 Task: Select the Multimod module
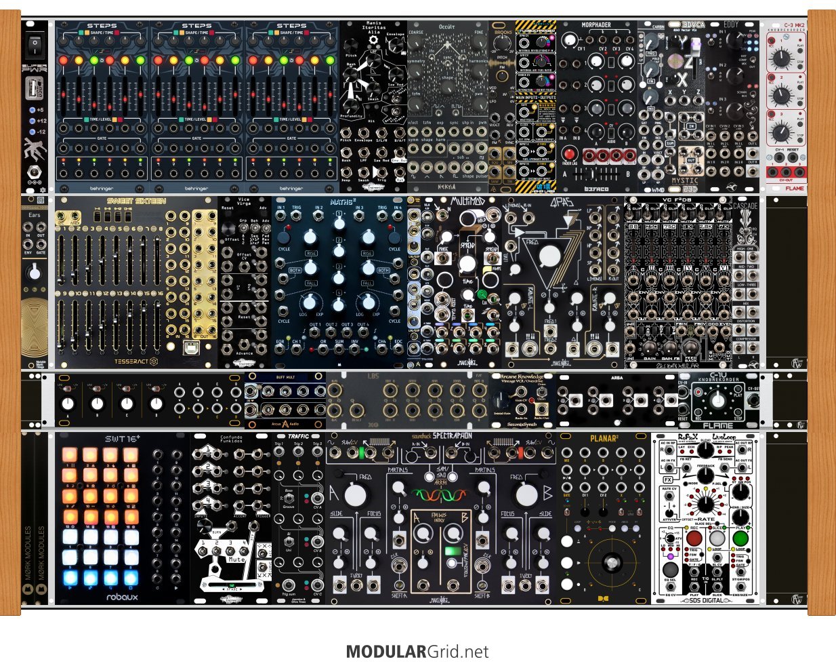click(468, 282)
